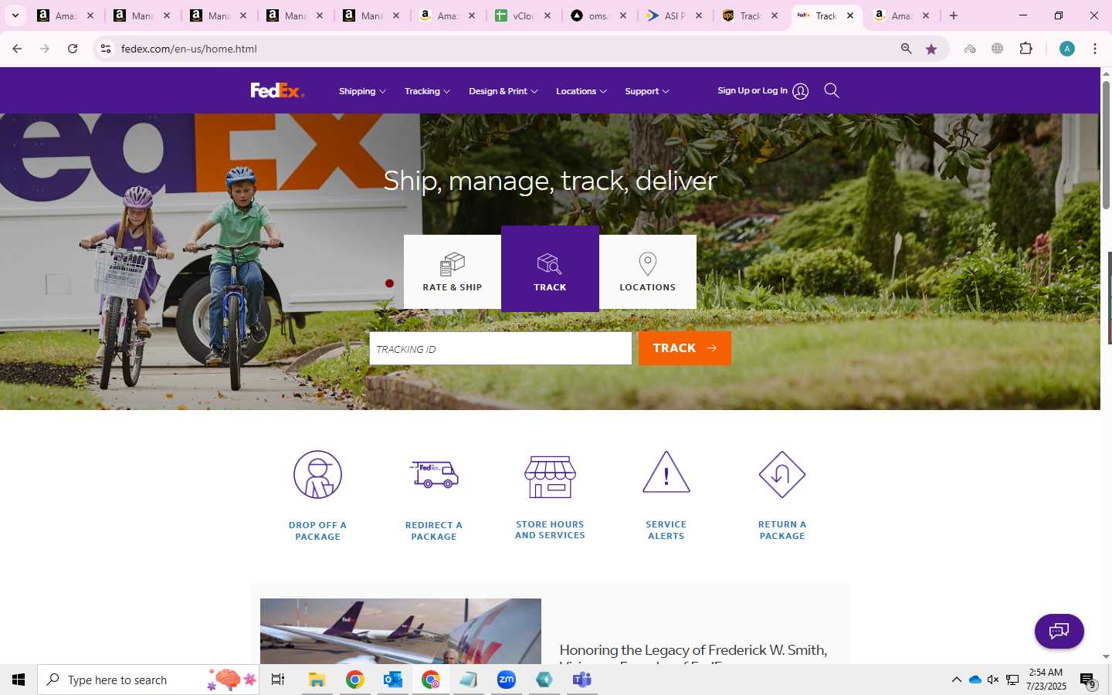1112x695 pixels.
Task: Click the orange TRACK button
Action: [685, 348]
